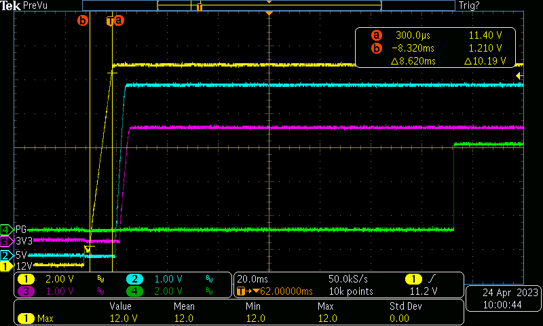Click the rising edge trigger slope icon

click(432, 279)
